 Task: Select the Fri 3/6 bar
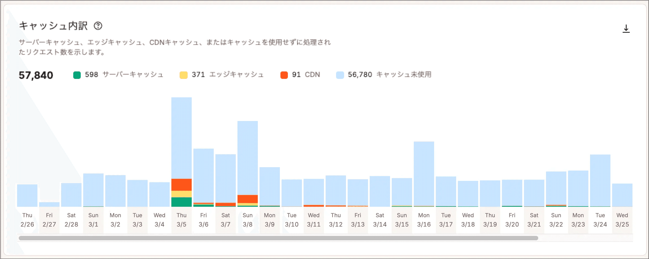tap(203, 176)
